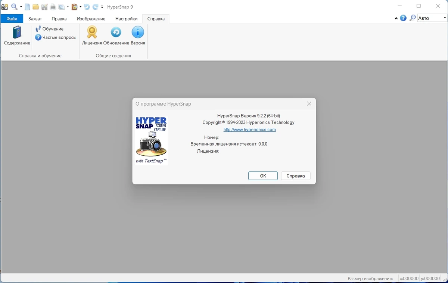Open the dropdown arrow beside the magnifier icon
Screen dimensions: 448x283
(21, 7)
